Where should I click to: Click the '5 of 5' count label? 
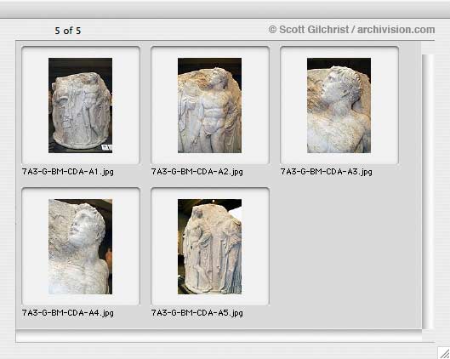(68, 31)
